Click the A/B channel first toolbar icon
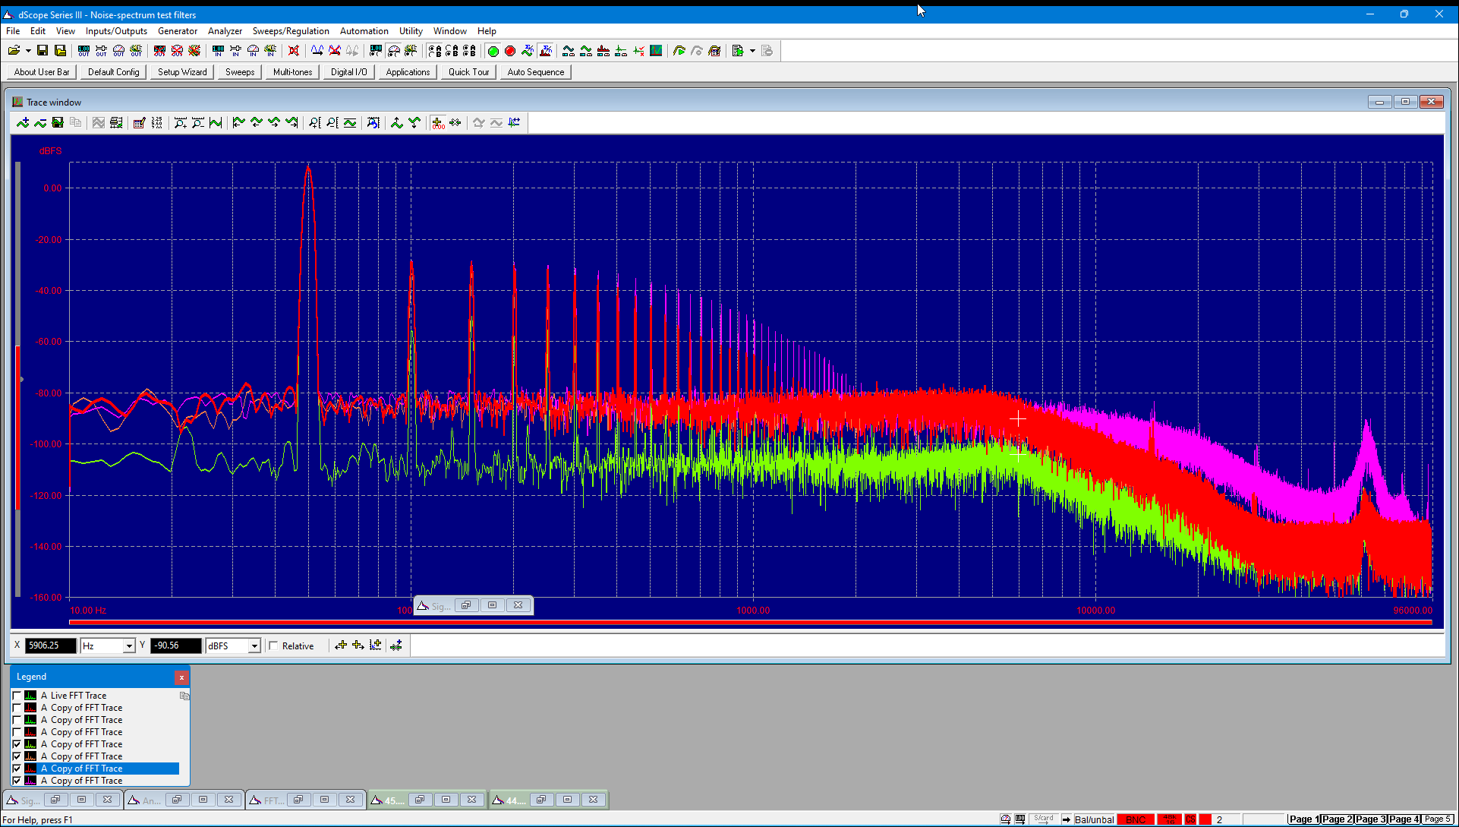The height and width of the screenshot is (827, 1459). 434,51
